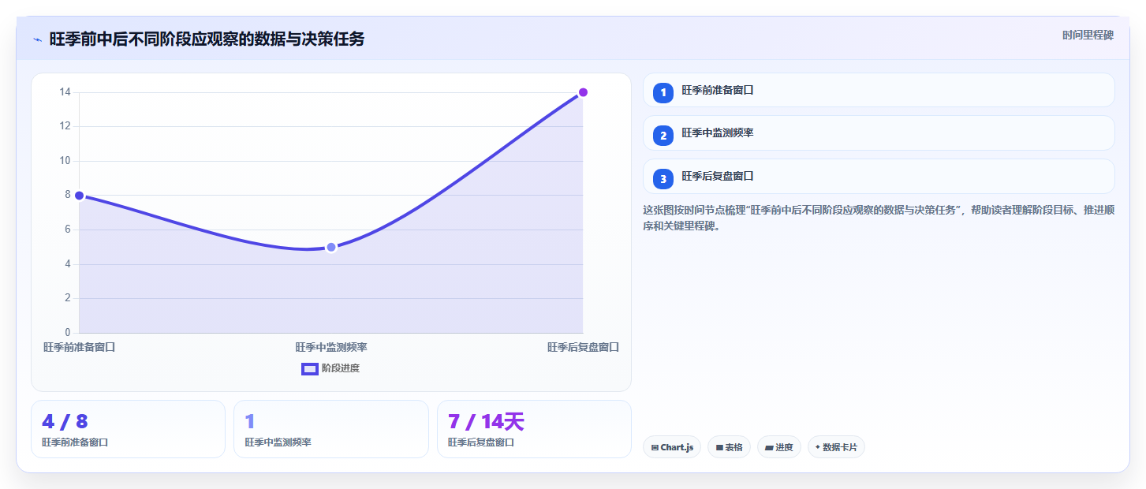Click the stat card showing 1
Image resolution: width=1146 pixels, height=489 pixels.
click(331, 429)
